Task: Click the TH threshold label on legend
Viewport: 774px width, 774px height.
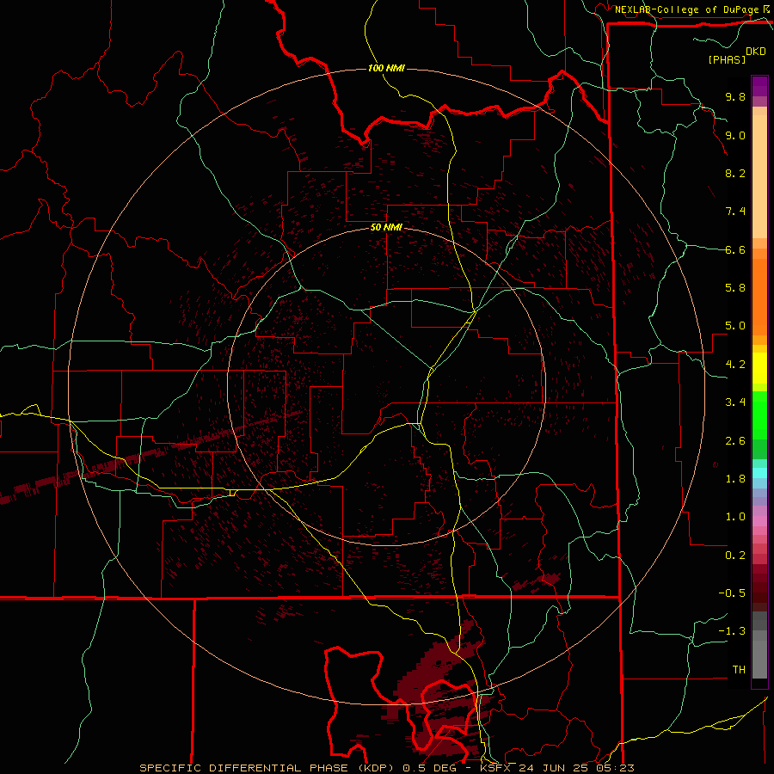Action: click(739, 670)
